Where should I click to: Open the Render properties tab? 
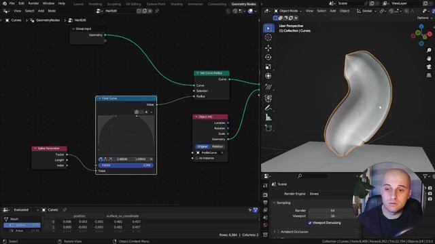[x=266, y=195]
